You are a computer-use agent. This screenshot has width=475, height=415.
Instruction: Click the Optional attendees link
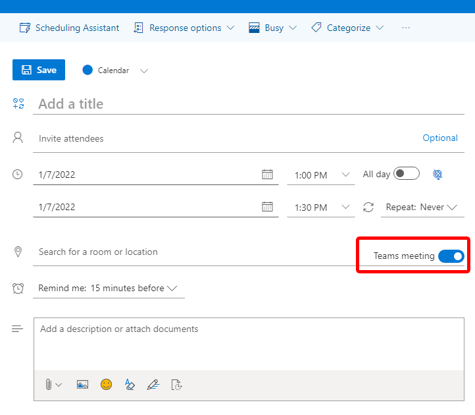coord(439,138)
